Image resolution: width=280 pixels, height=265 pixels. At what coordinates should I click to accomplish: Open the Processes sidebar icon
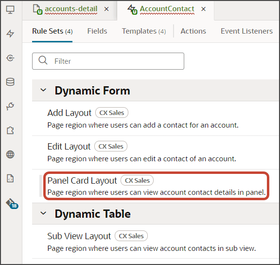coord(10,58)
